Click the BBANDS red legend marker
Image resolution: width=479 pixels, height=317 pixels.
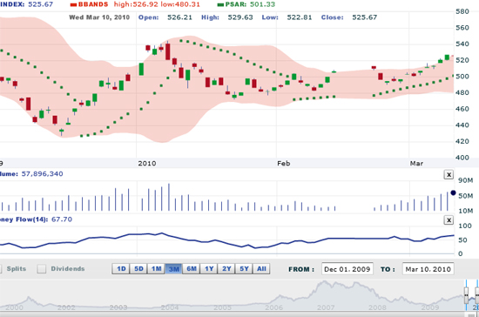(x=73, y=5)
